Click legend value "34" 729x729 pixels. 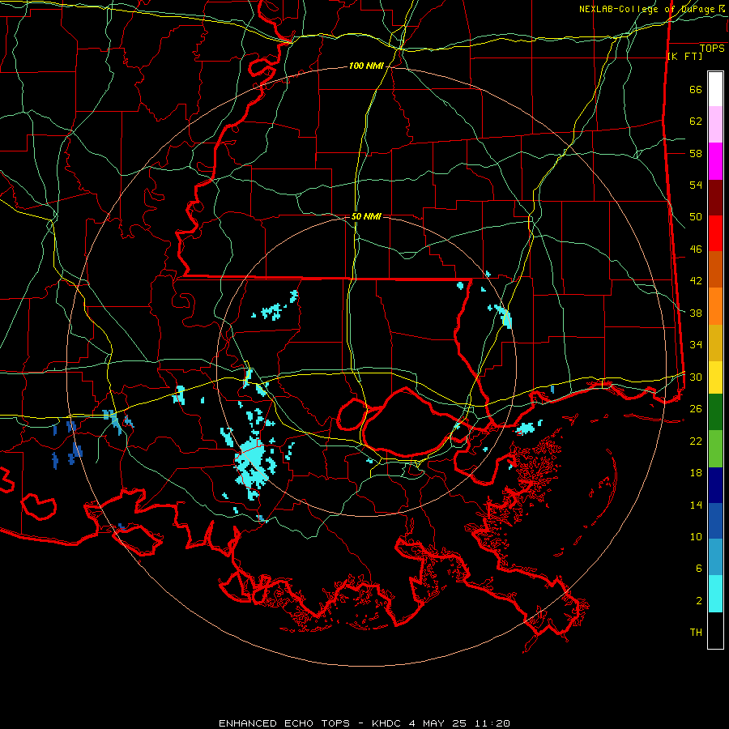pos(696,345)
